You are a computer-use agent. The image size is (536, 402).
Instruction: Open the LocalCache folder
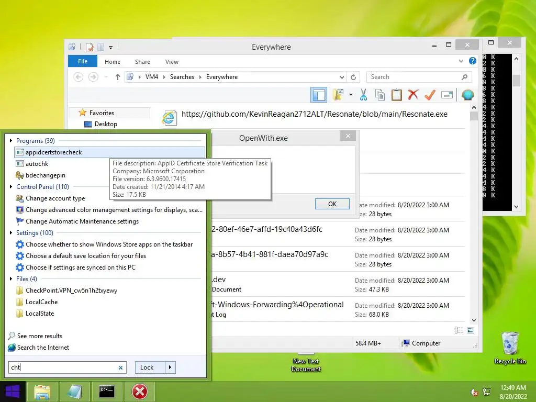coord(41,302)
